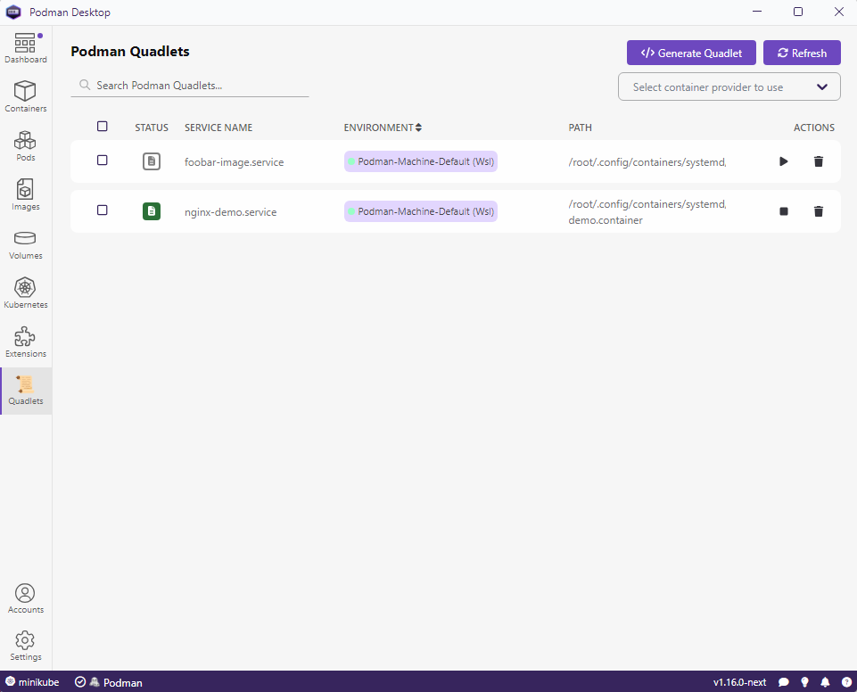Open the Kubernetes section
Image resolution: width=857 pixels, height=692 pixels.
click(26, 292)
